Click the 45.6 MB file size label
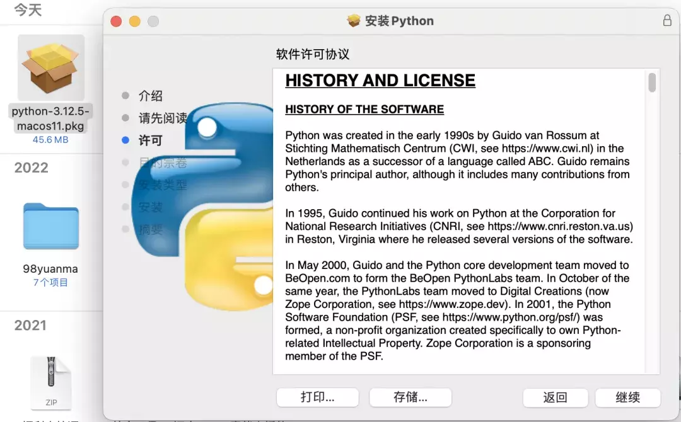 50,140
